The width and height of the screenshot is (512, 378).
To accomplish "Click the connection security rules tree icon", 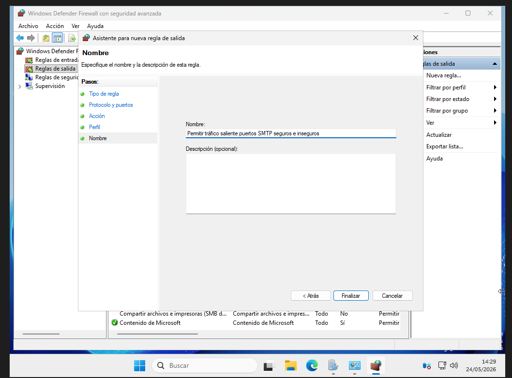I will pyautogui.click(x=29, y=77).
